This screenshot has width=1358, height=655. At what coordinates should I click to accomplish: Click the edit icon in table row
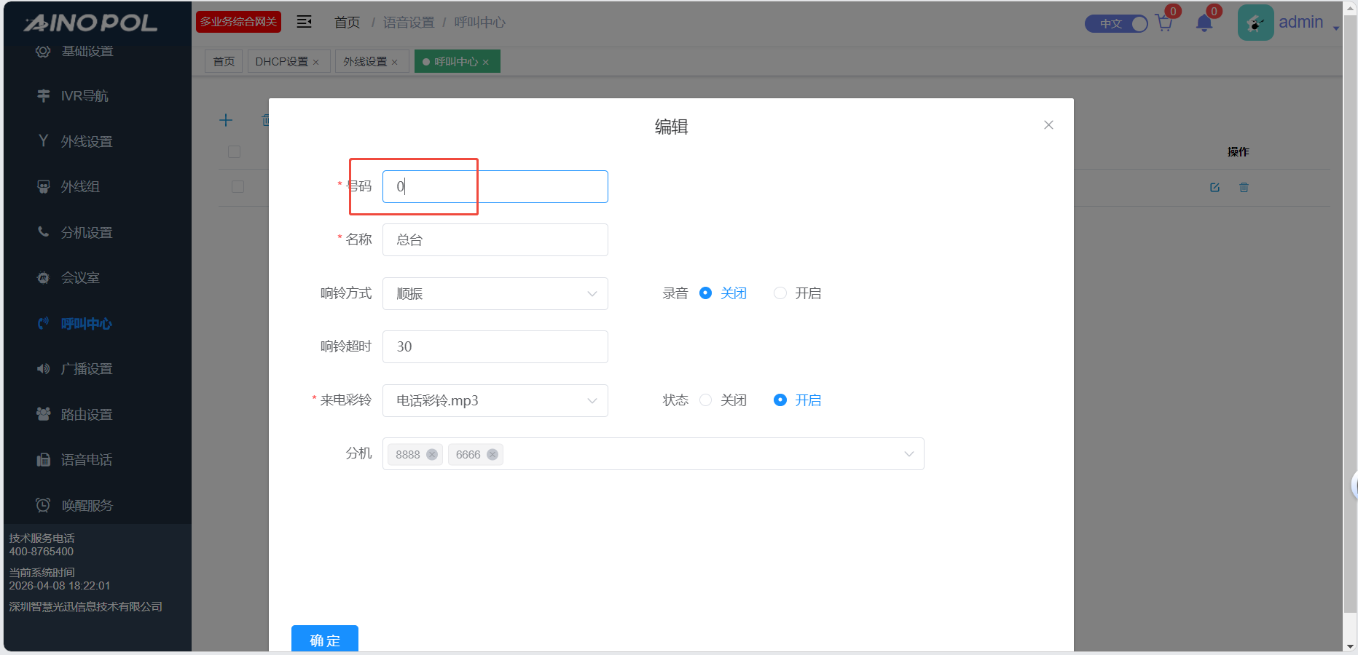point(1214,188)
